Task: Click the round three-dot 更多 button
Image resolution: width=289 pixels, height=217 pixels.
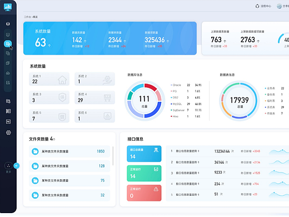Action: (8, 166)
